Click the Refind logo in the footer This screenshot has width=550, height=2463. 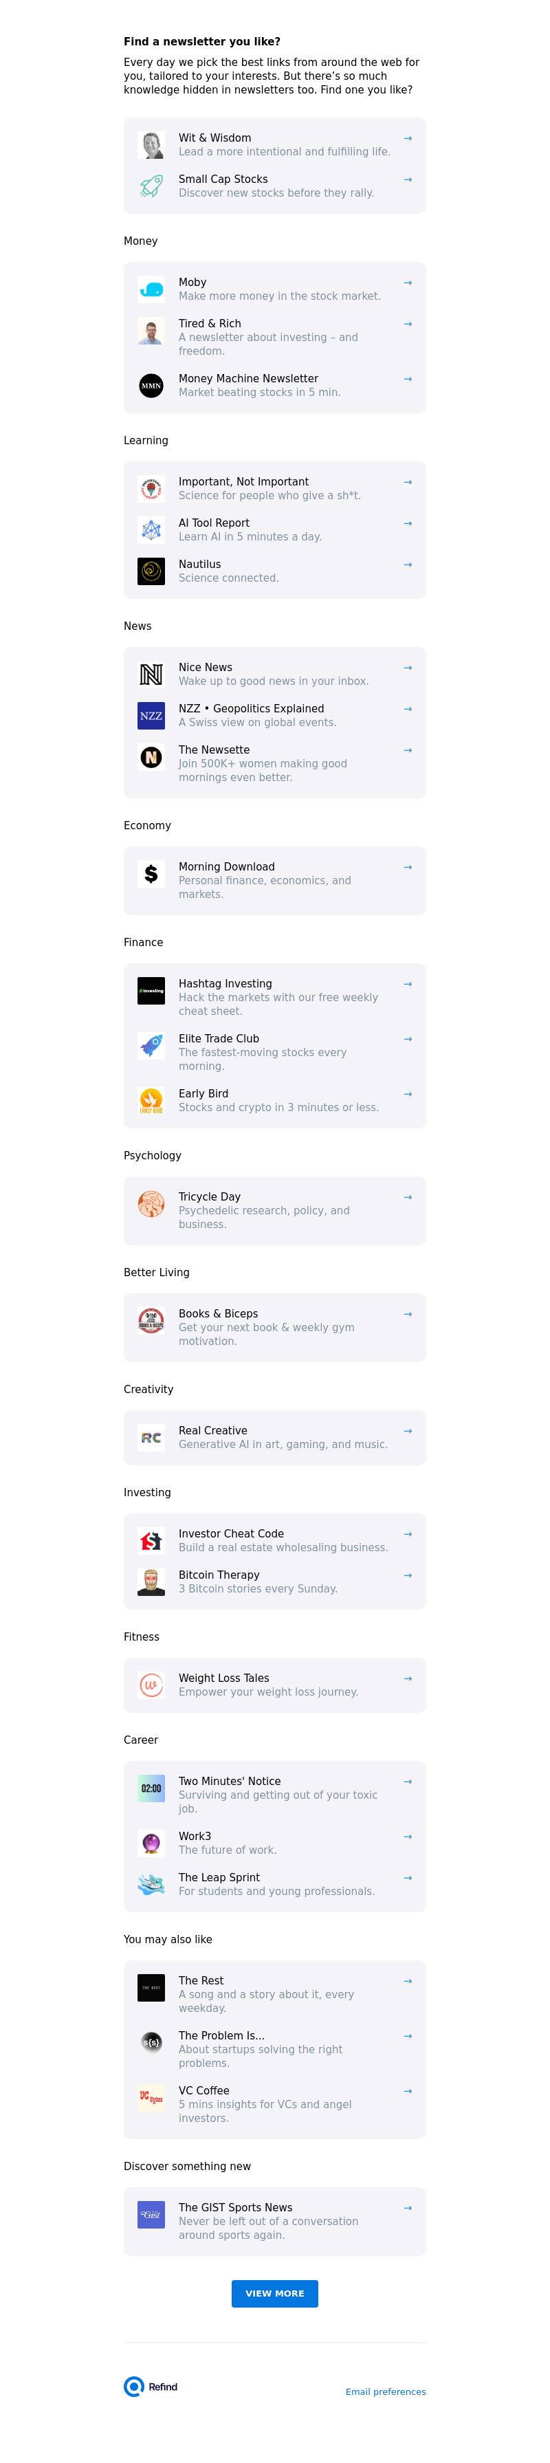[x=151, y=2387]
